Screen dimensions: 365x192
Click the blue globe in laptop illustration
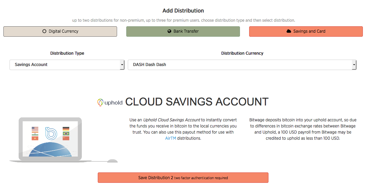pos(51,150)
